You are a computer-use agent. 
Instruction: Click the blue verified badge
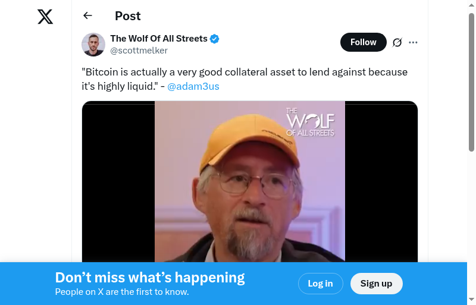tap(215, 39)
